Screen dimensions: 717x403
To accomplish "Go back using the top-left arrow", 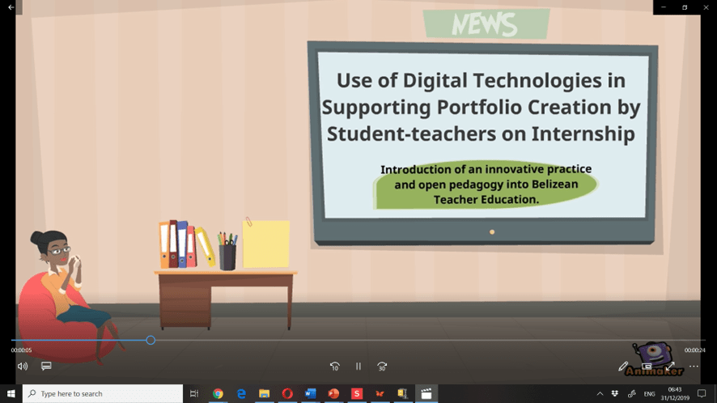I will tap(11, 7).
